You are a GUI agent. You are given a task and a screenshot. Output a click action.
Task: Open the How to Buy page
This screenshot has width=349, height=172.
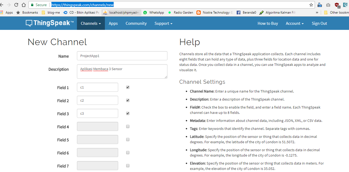click(268, 23)
